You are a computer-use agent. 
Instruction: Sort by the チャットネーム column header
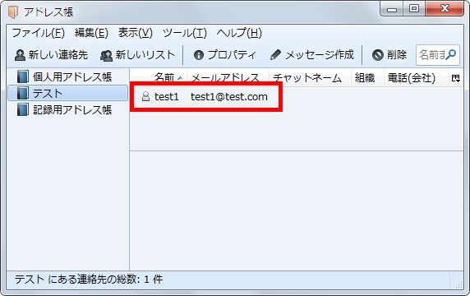point(310,77)
